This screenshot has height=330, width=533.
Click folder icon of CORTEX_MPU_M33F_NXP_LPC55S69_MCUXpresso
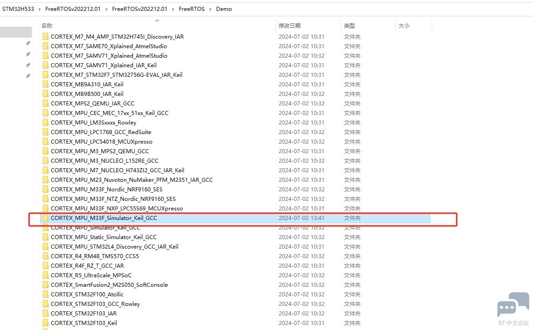tap(45, 208)
